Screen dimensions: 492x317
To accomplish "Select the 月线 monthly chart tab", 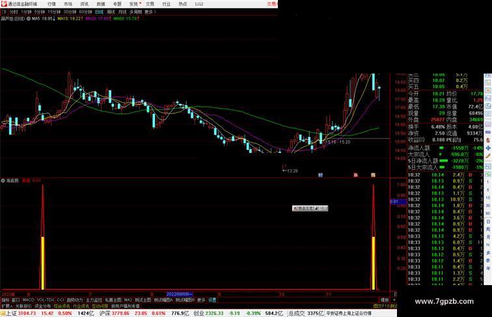I will tap(122, 12).
